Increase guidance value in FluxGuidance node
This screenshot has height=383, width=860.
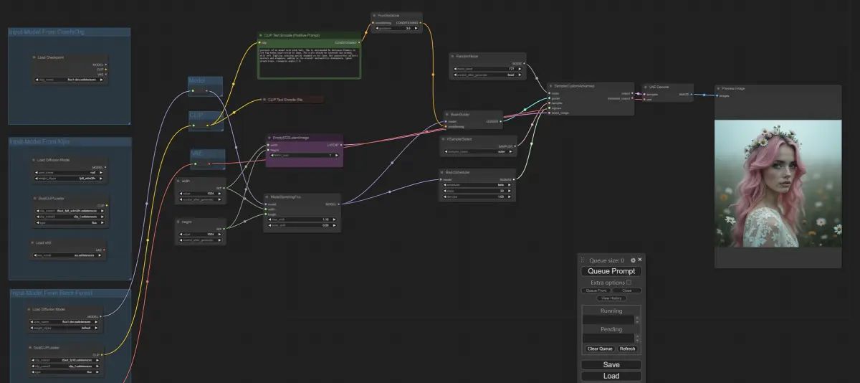(416, 28)
